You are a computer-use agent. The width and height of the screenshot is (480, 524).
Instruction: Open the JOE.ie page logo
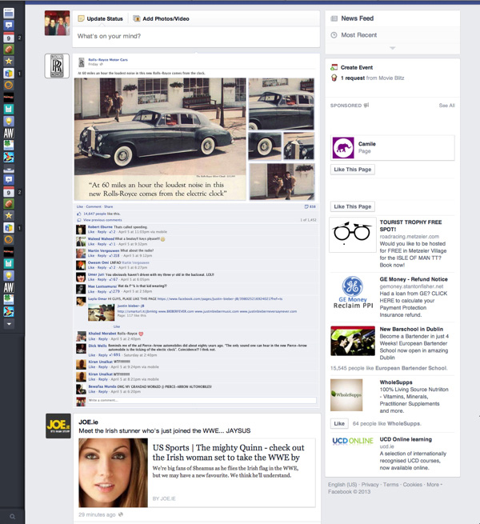[58, 426]
